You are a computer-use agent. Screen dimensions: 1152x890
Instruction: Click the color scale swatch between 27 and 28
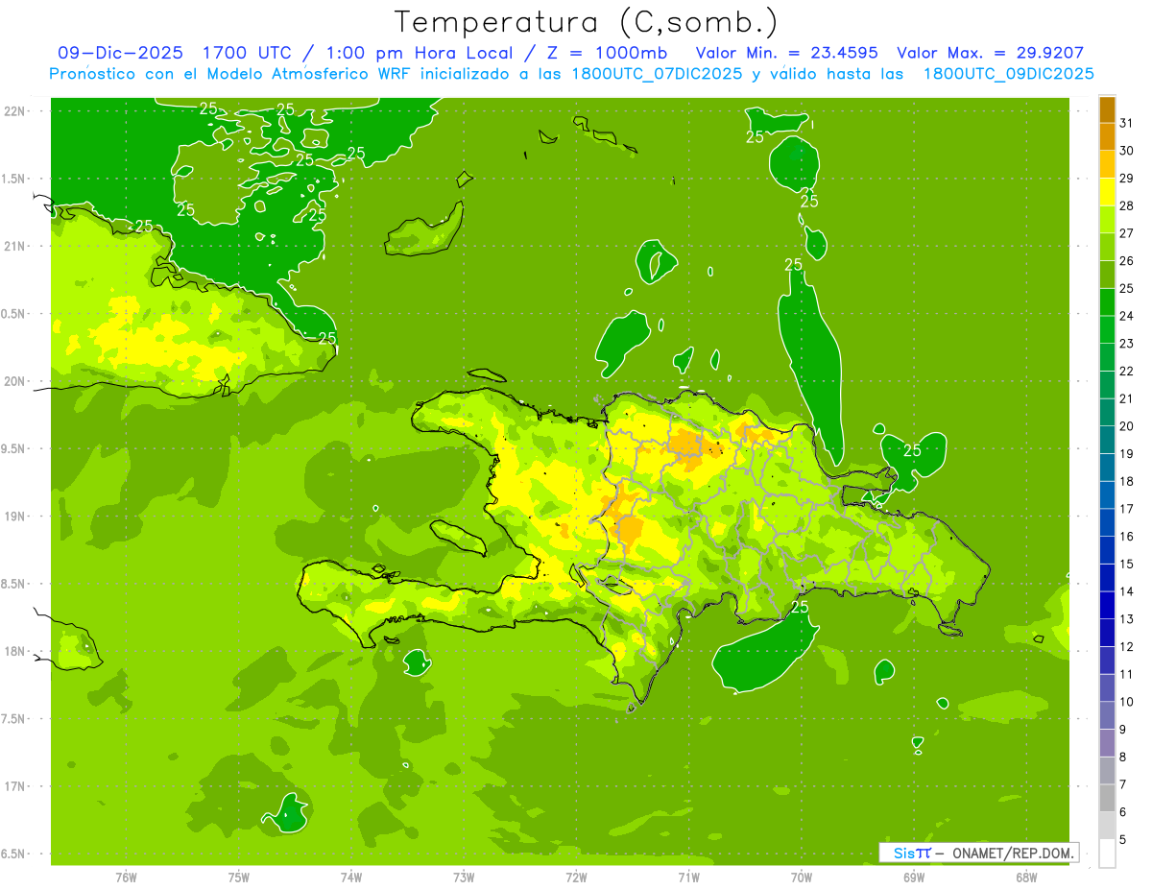coord(1107,219)
